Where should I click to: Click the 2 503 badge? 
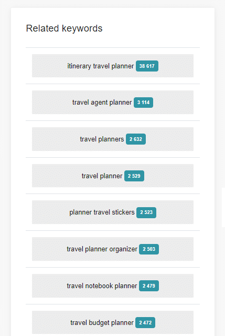pos(149,249)
